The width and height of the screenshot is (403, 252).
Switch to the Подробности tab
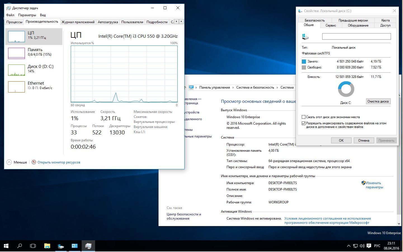click(x=157, y=22)
